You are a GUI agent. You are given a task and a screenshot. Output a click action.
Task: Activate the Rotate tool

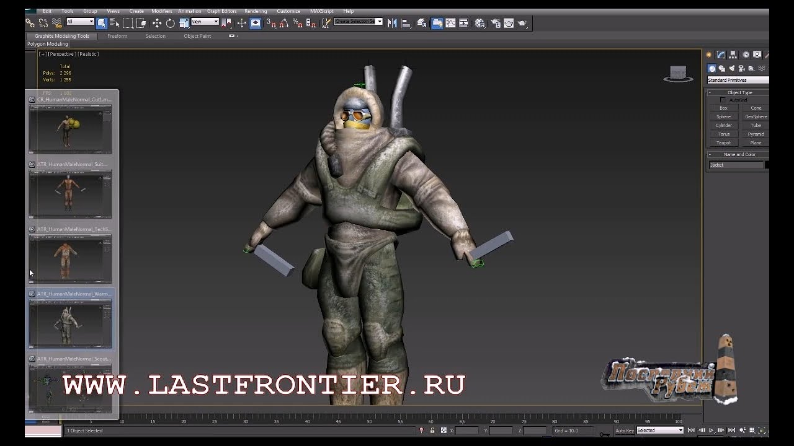pyautogui.click(x=171, y=23)
